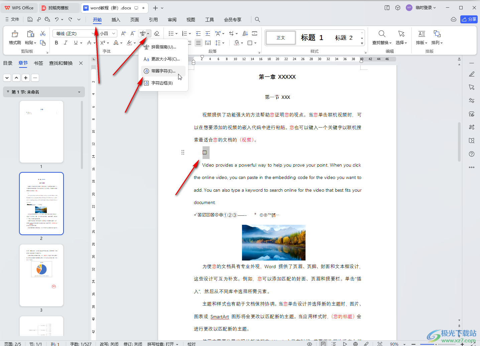Click the search magnifier in the tab bar

pos(257,19)
